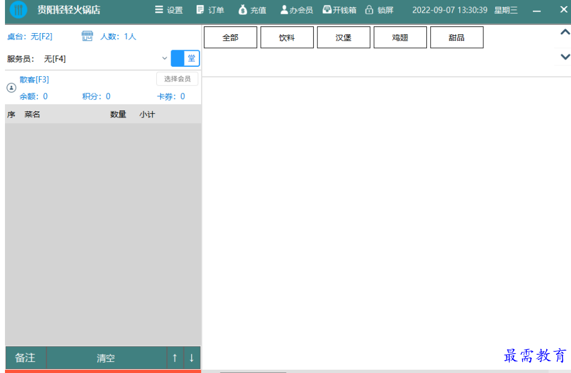Open the 设置 settings menu
571x373 pixels.
(168, 10)
